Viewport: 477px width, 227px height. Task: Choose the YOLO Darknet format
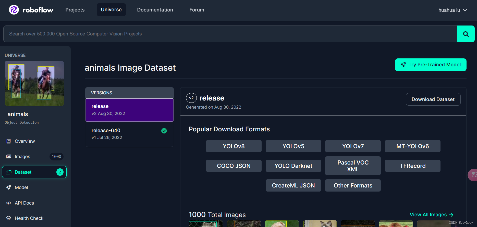point(293,166)
